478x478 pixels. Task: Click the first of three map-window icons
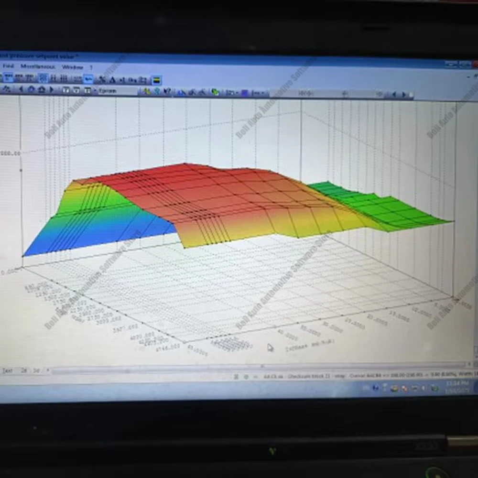65,90
